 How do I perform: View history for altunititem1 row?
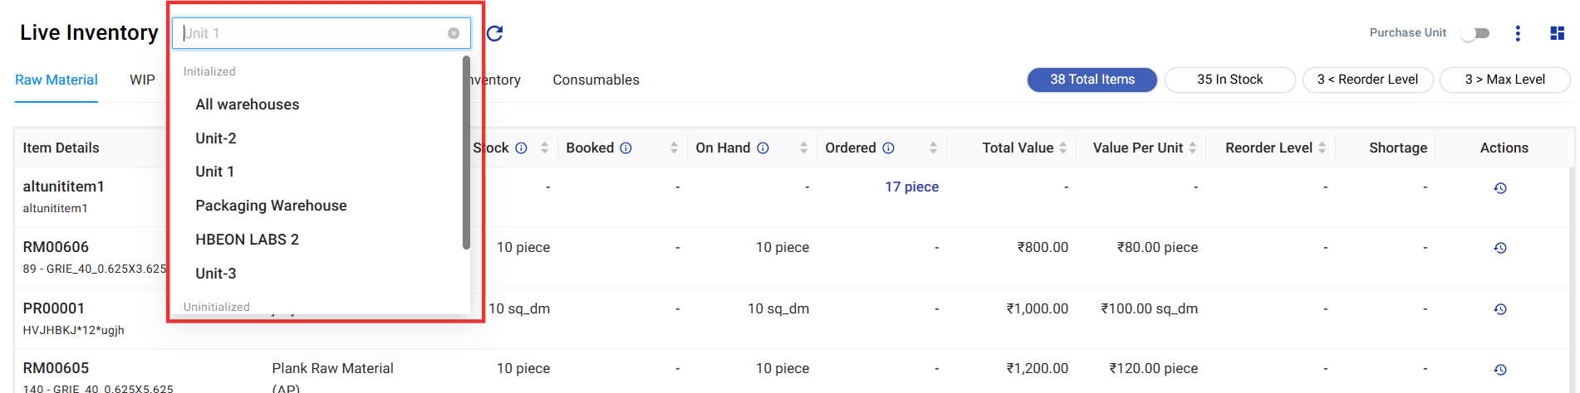click(x=1500, y=188)
